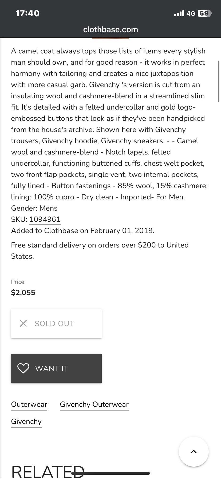Follow the Givenchy Outerwear link
Screen dimensions: 221x479
(94, 404)
